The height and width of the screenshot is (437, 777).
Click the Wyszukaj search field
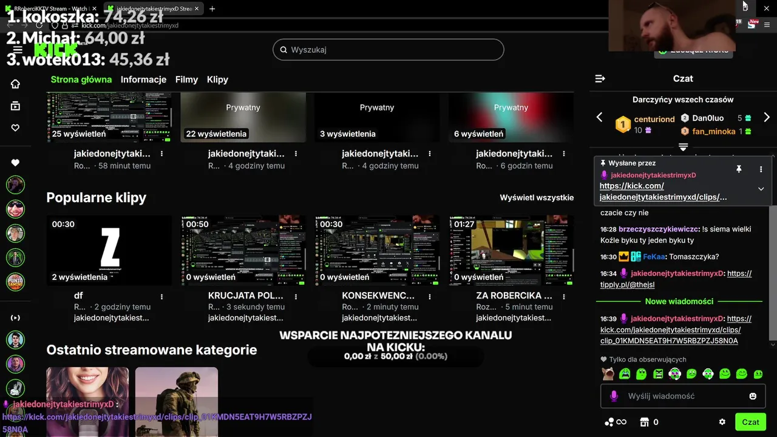pyautogui.click(x=388, y=50)
